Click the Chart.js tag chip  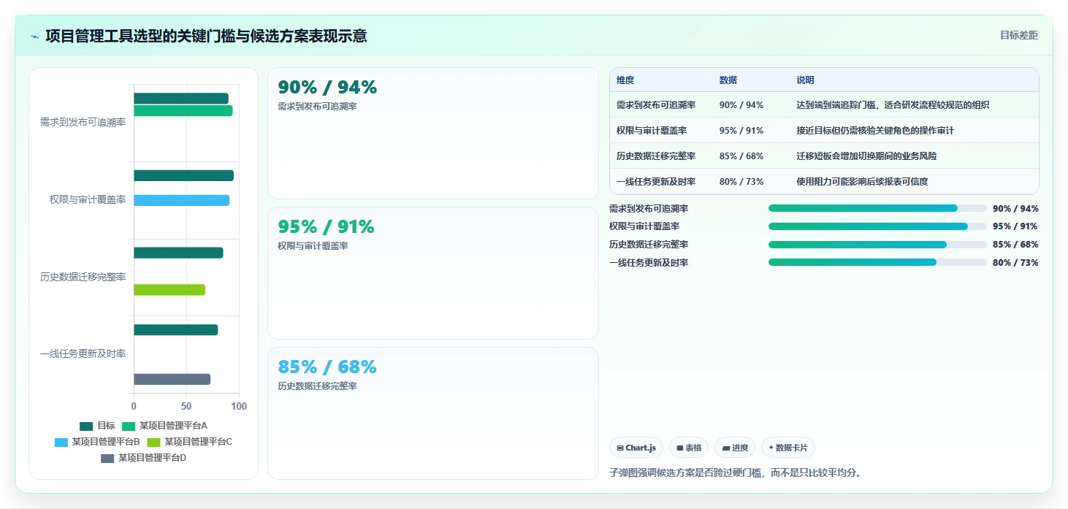pos(636,448)
